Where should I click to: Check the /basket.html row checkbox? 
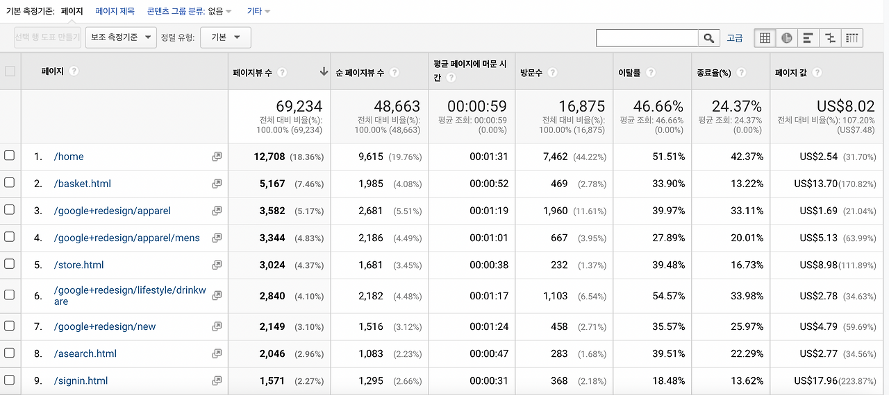click(x=10, y=183)
